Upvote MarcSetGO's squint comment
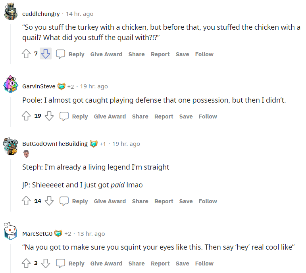 pyautogui.click(x=26, y=263)
